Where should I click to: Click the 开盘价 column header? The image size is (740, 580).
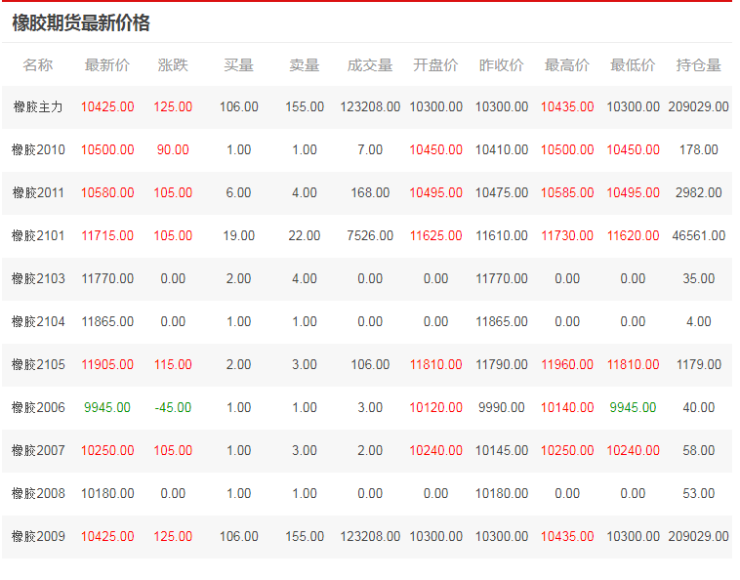(435, 65)
